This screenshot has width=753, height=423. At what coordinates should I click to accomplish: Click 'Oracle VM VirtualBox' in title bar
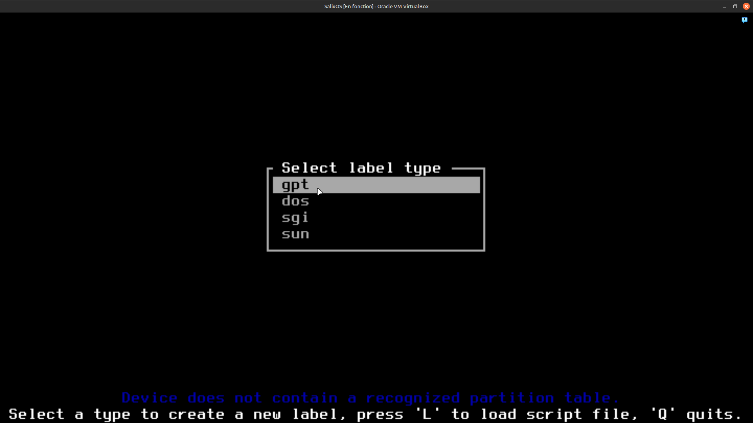click(403, 7)
